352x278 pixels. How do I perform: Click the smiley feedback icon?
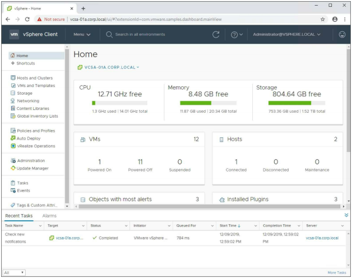pyautogui.click(x=342, y=34)
